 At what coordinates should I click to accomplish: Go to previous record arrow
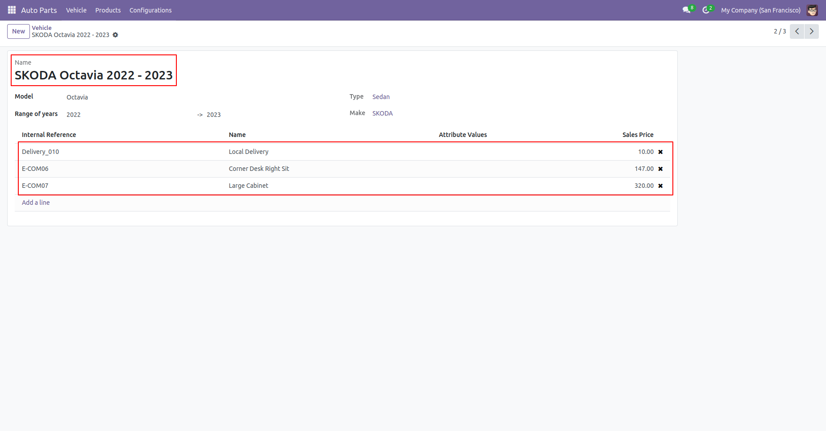[x=797, y=31]
